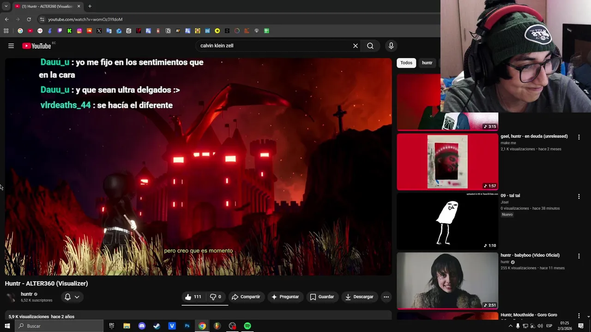The image size is (591, 332).
Task: Reload the page
Action: (29, 19)
